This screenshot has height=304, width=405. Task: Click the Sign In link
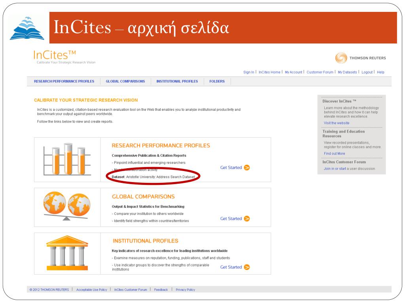coord(249,72)
